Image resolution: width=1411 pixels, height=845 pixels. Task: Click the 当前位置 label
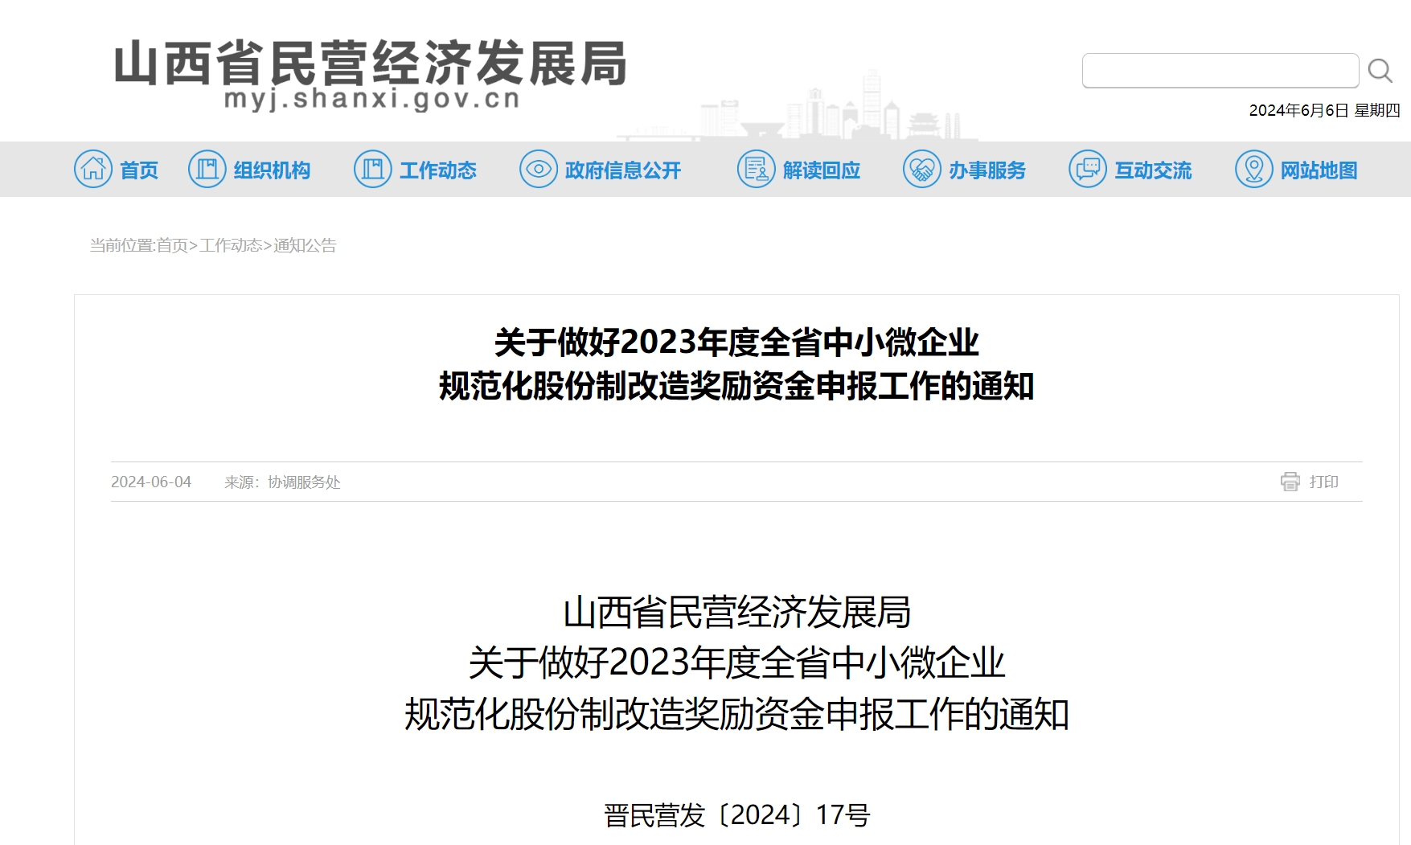(121, 245)
